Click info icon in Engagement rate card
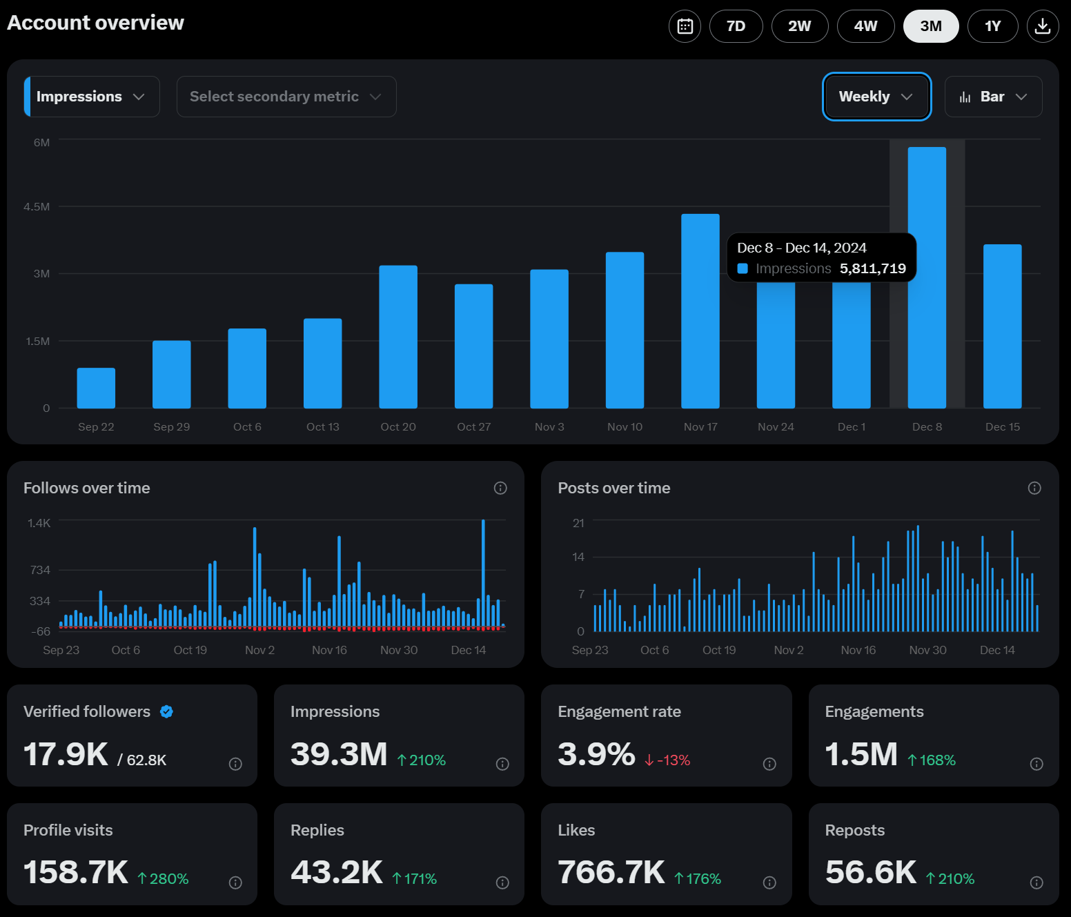Viewport: 1071px width, 917px height. click(x=769, y=763)
